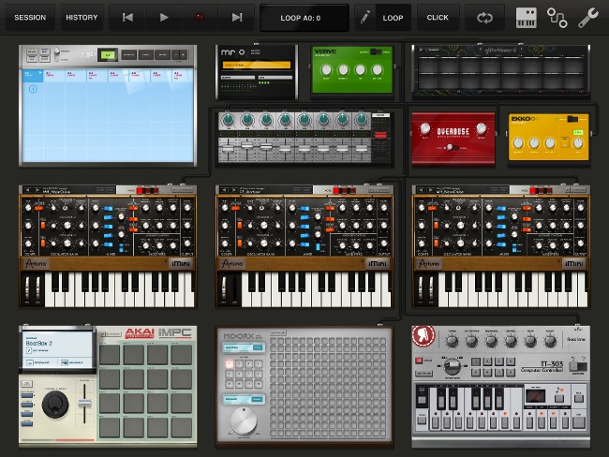This screenshot has height=457, width=609.
Task: Tap the first pad on Glitchboard
Action: coord(429,66)
